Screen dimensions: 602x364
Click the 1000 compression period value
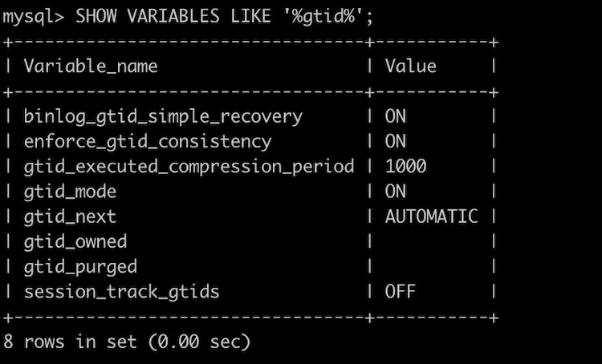pos(405,167)
